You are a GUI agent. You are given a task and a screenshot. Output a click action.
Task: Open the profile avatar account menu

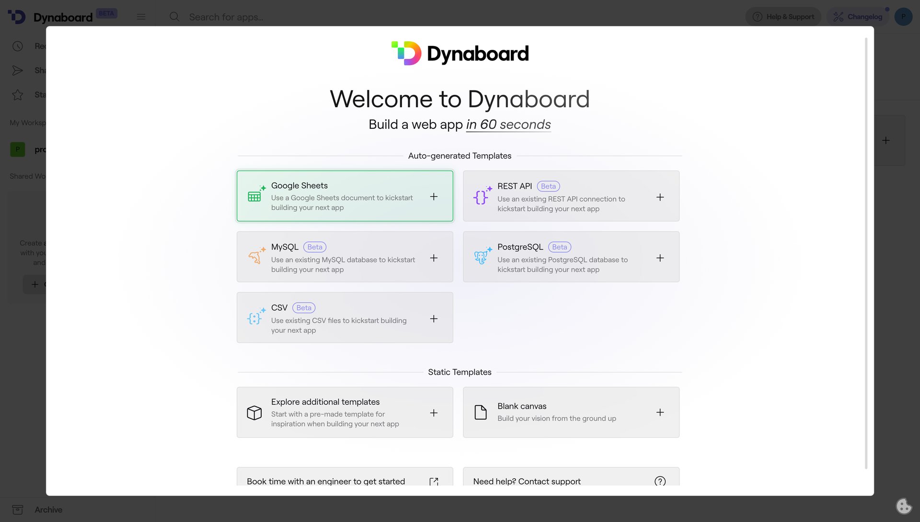click(903, 16)
